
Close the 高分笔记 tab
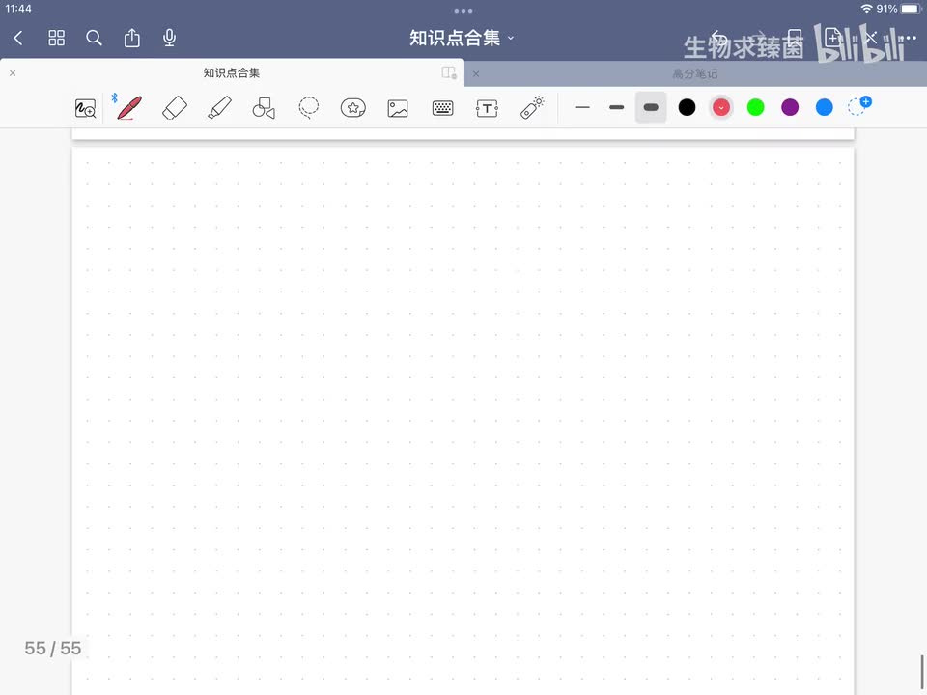click(476, 74)
